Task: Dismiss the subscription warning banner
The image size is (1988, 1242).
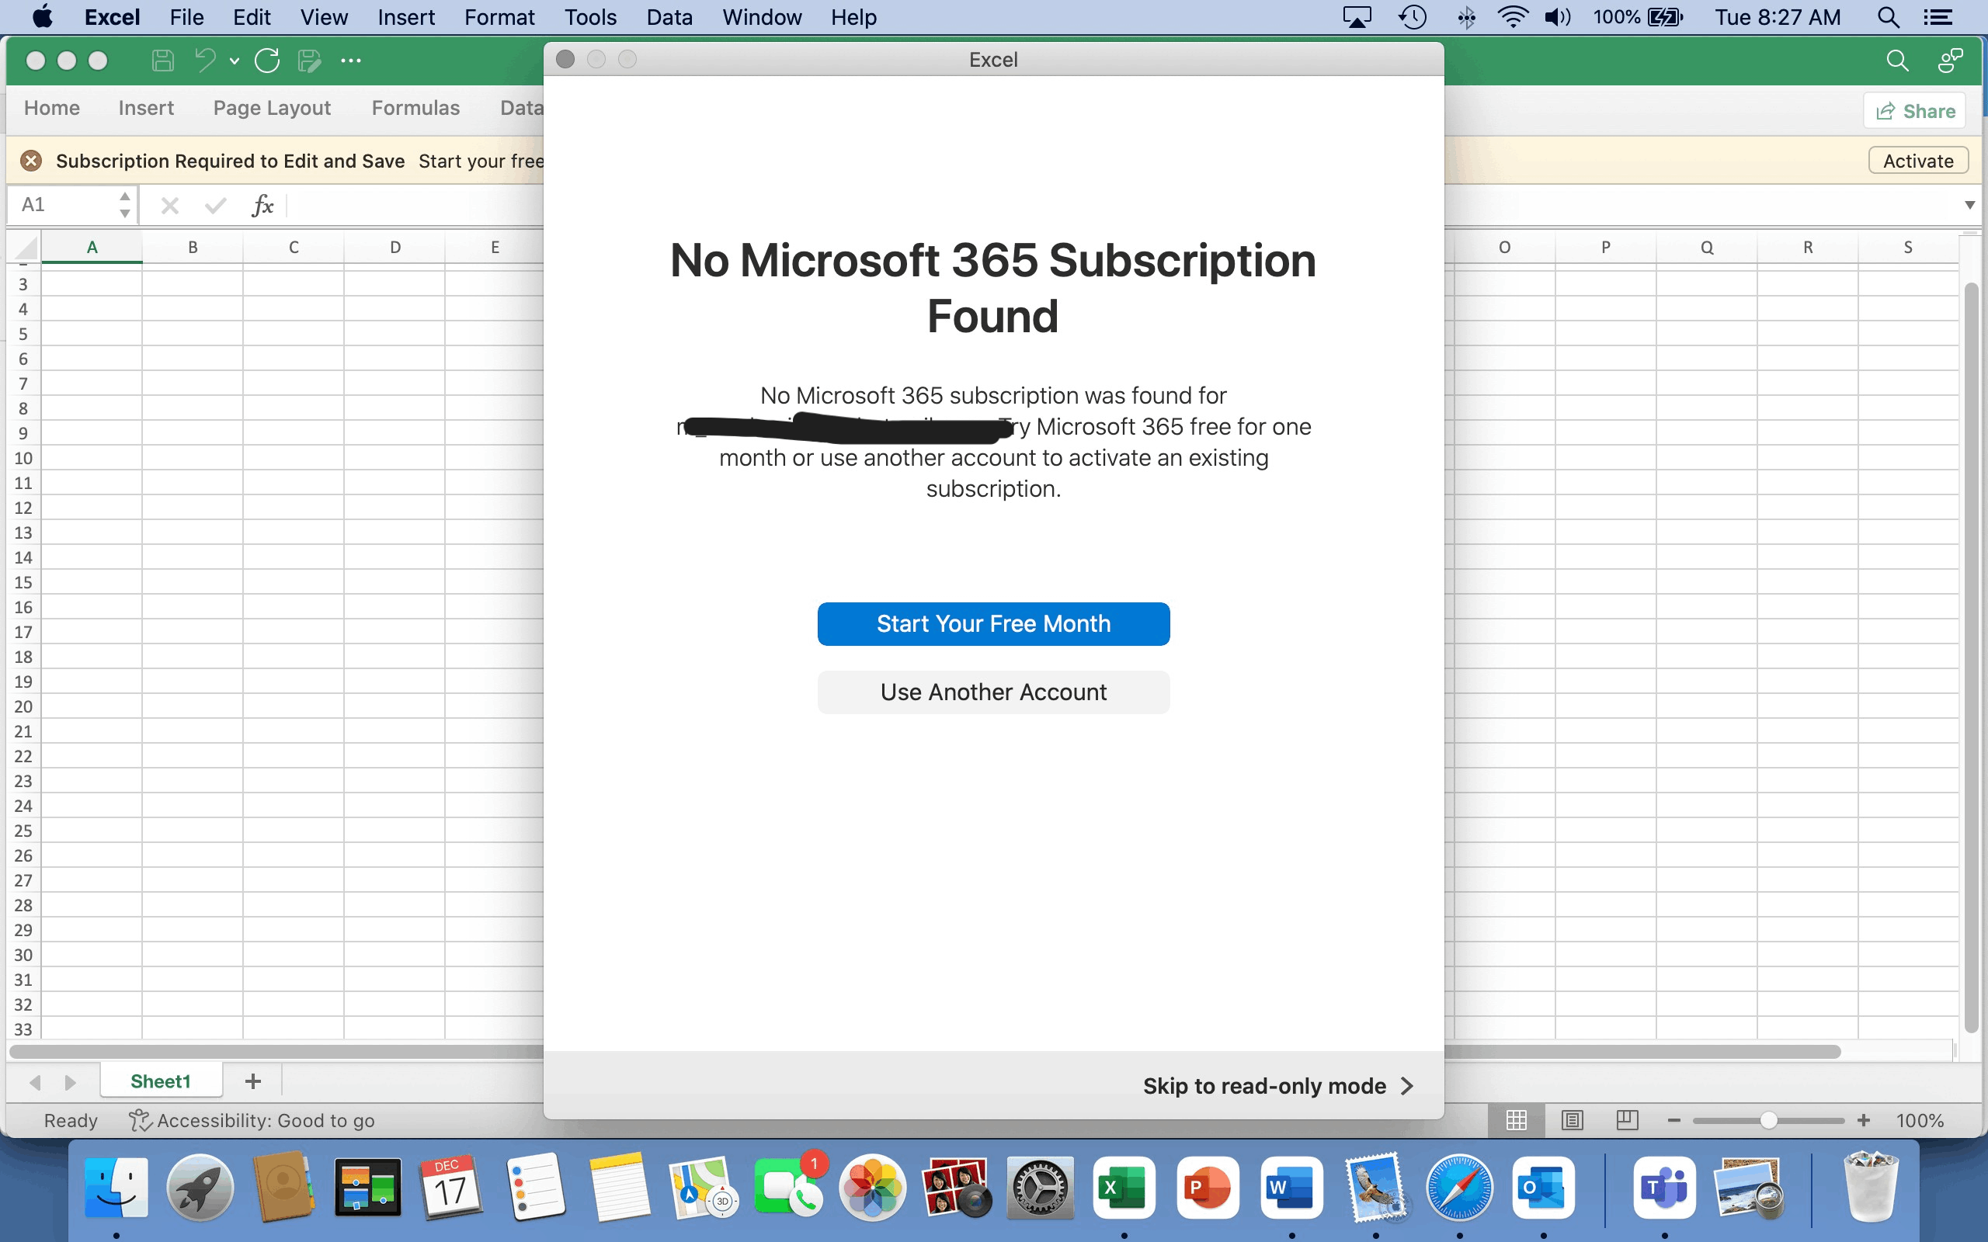Action: coord(31,160)
